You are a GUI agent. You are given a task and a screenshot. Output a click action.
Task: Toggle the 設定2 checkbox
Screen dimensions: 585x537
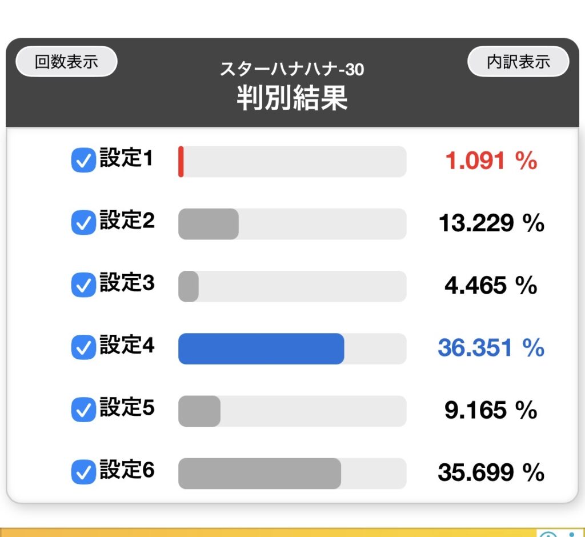click(83, 223)
